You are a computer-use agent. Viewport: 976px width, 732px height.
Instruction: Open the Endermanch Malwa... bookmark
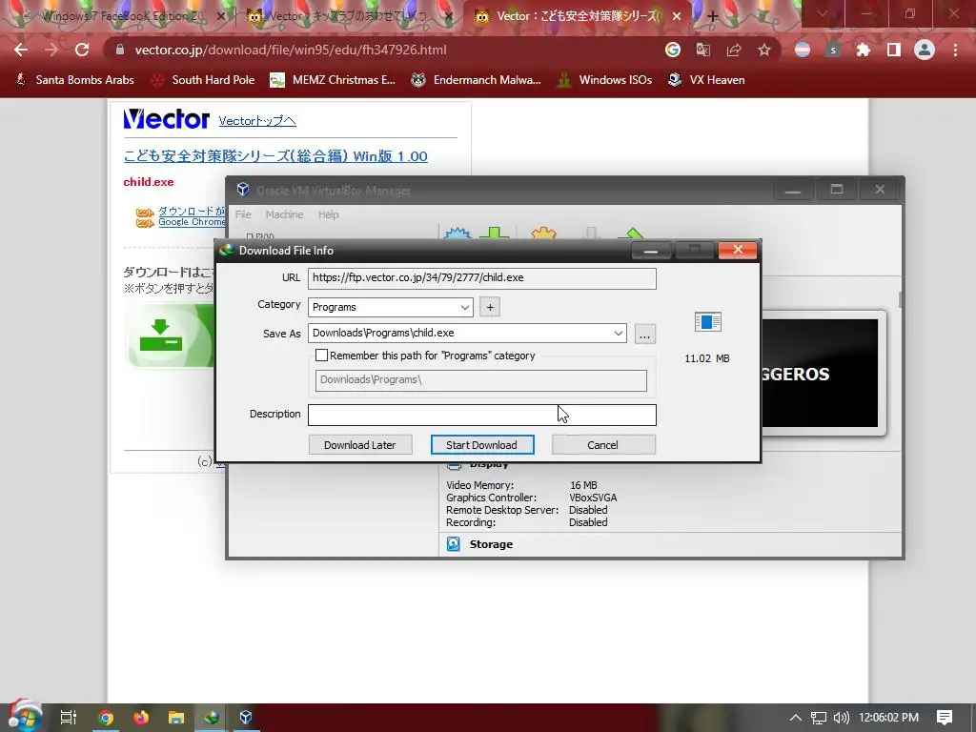click(476, 80)
